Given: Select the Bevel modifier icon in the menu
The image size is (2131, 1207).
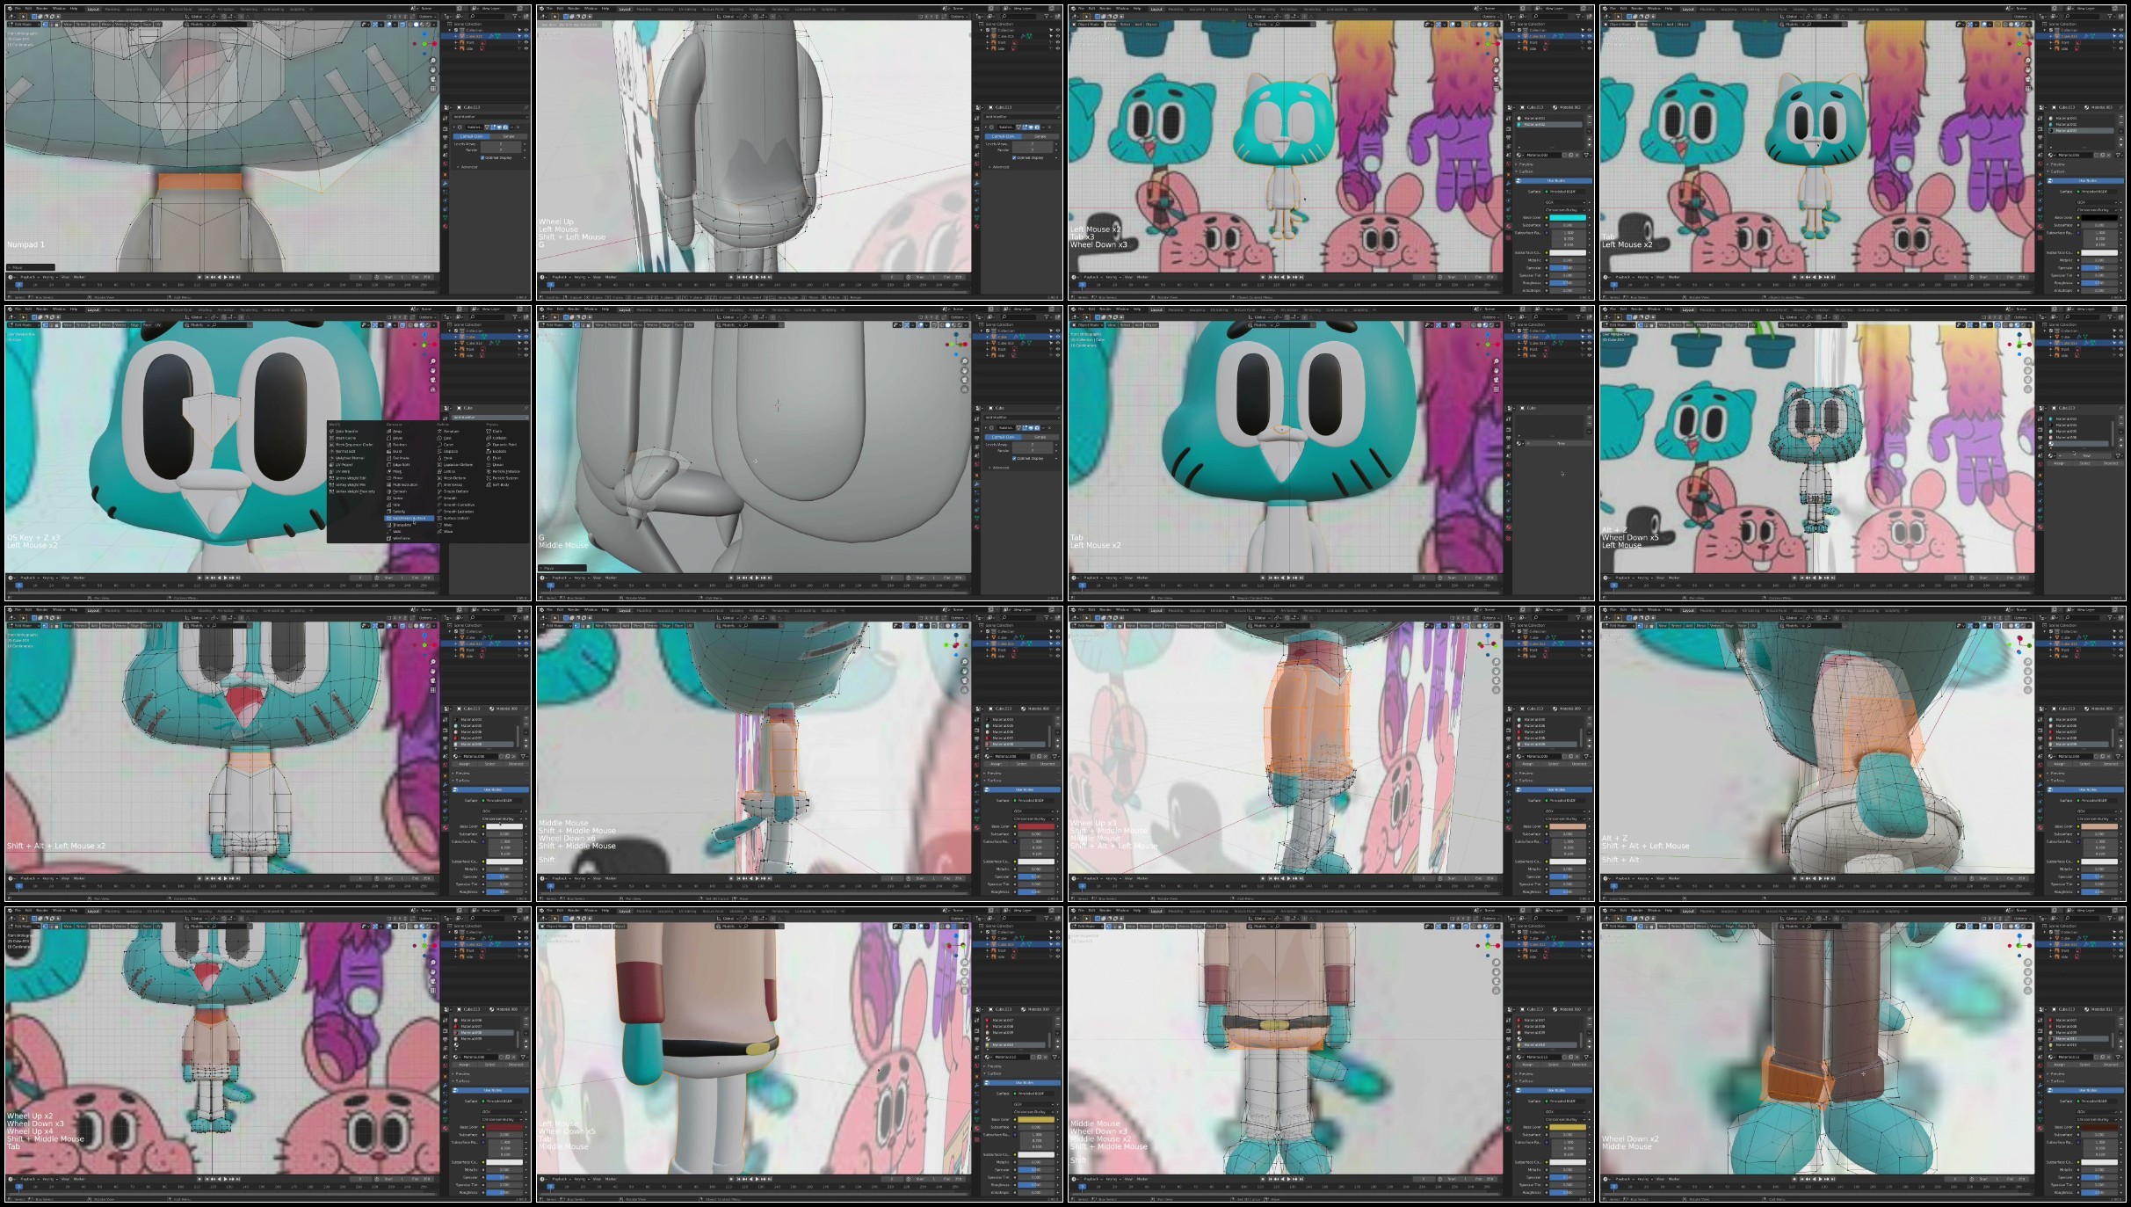Looking at the screenshot, I should click(388, 438).
